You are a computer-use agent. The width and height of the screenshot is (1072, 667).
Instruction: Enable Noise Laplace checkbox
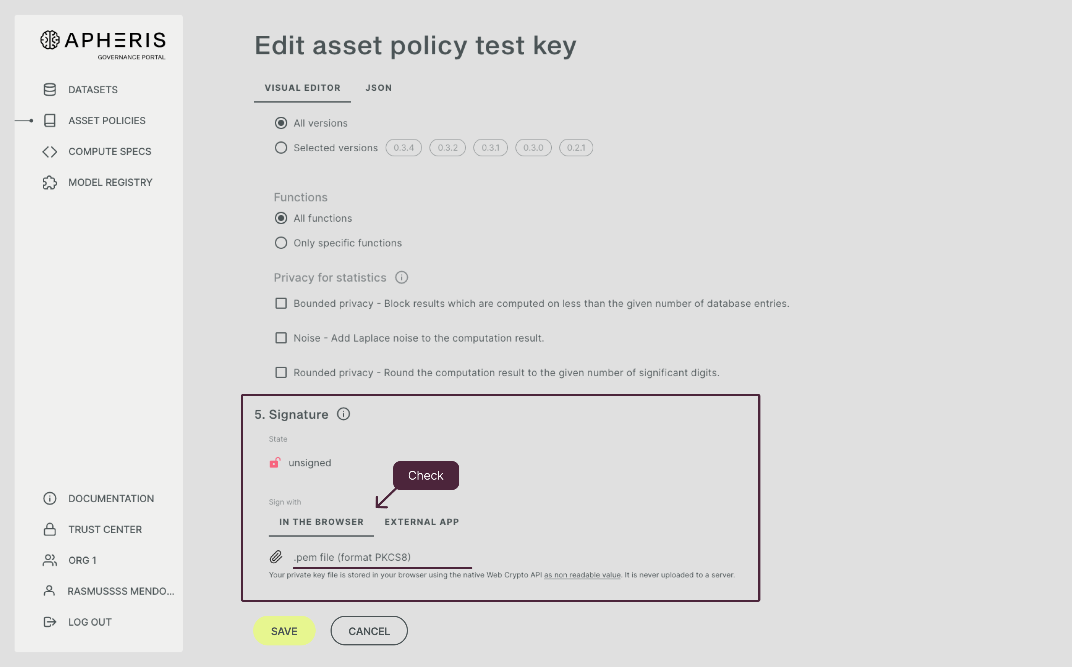[281, 338]
